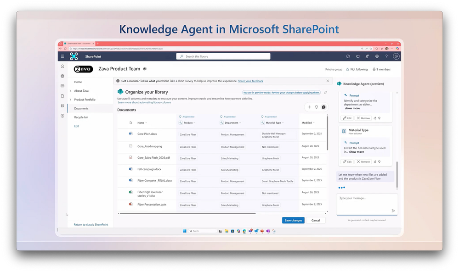This screenshot has height=272, width=459.
Task: Open the app launcher waffle icon
Action: pos(62,56)
